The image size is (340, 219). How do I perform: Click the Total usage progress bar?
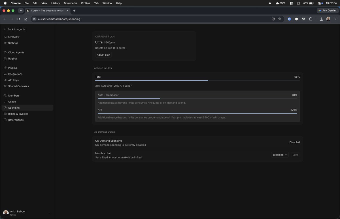pos(197,80)
